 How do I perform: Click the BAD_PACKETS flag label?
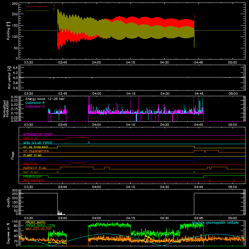(x=34, y=181)
